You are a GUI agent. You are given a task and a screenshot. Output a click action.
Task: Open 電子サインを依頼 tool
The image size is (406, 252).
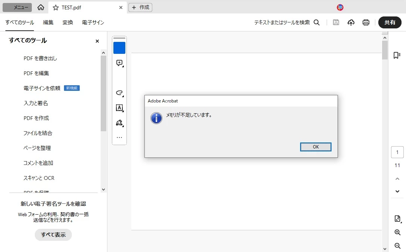(x=42, y=88)
